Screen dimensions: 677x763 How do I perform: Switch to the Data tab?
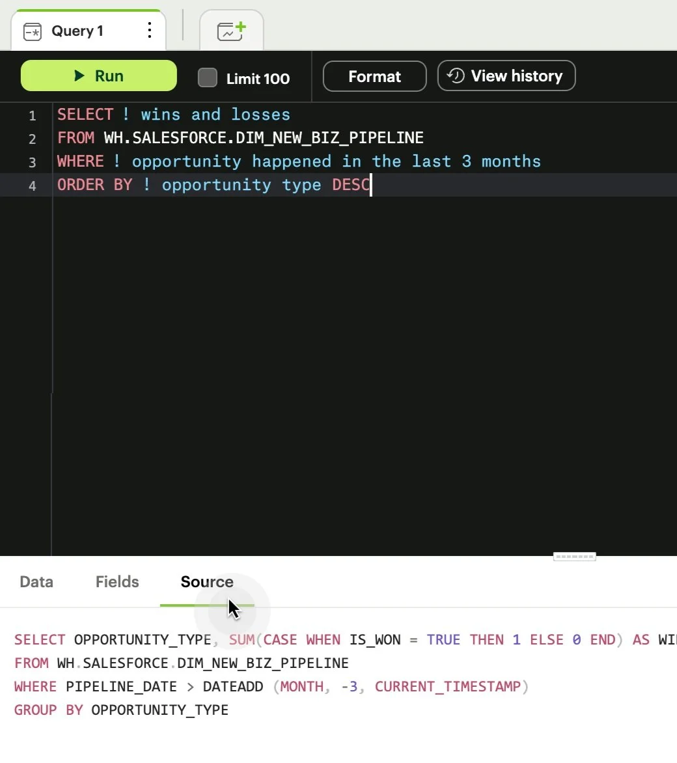point(36,581)
